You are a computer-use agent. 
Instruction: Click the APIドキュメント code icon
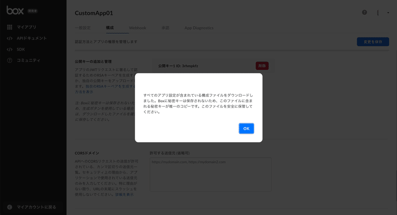9,38
